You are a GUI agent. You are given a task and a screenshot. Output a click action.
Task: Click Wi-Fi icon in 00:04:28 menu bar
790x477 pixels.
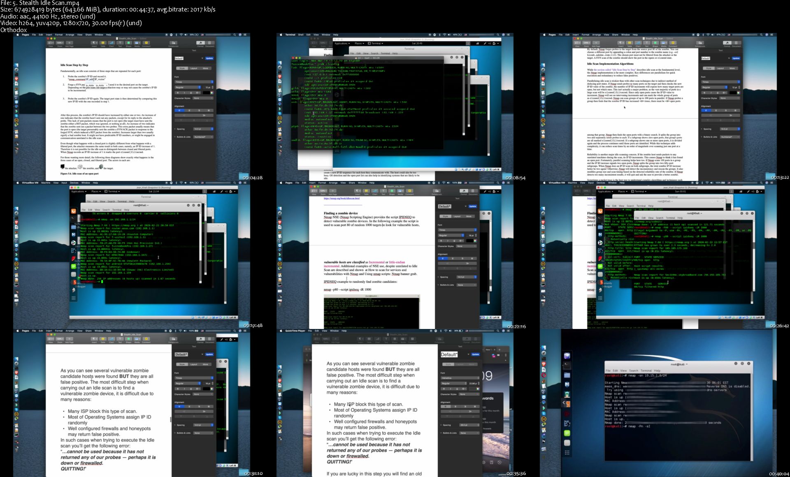click(x=181, y=35)
